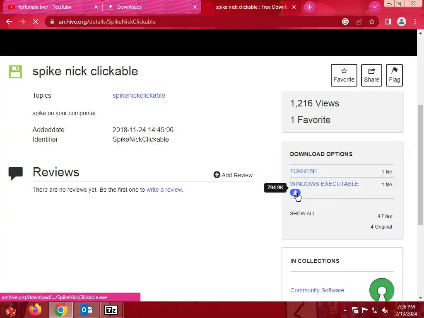The width and height of the screenshot is (424, 318).
Task: Open a new browser tab
Action: [310, 7]
